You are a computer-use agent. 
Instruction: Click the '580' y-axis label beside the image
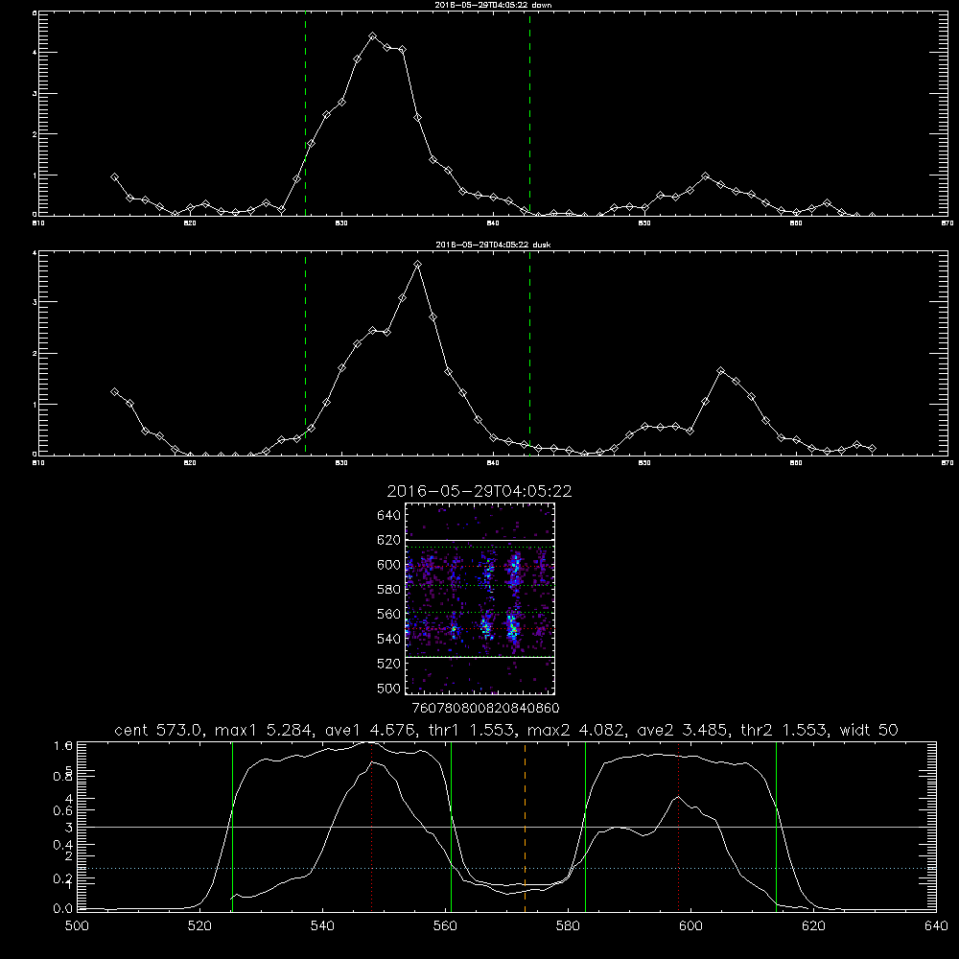pos(389,589)
